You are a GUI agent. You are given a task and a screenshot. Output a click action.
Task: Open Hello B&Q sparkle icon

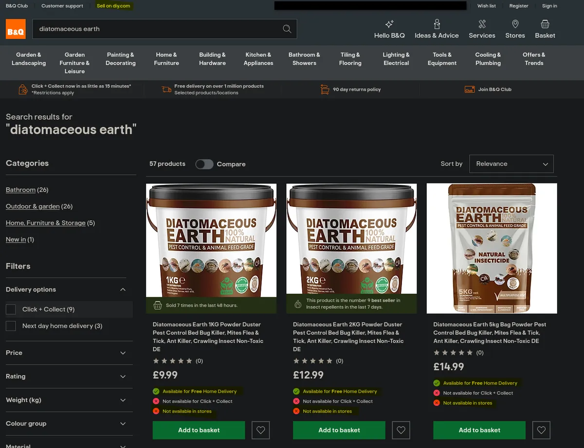(389, 24)
